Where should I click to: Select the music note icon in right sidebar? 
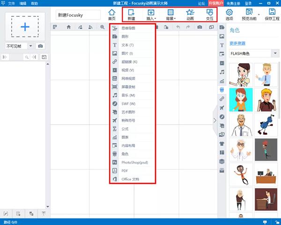click(222, 72)
